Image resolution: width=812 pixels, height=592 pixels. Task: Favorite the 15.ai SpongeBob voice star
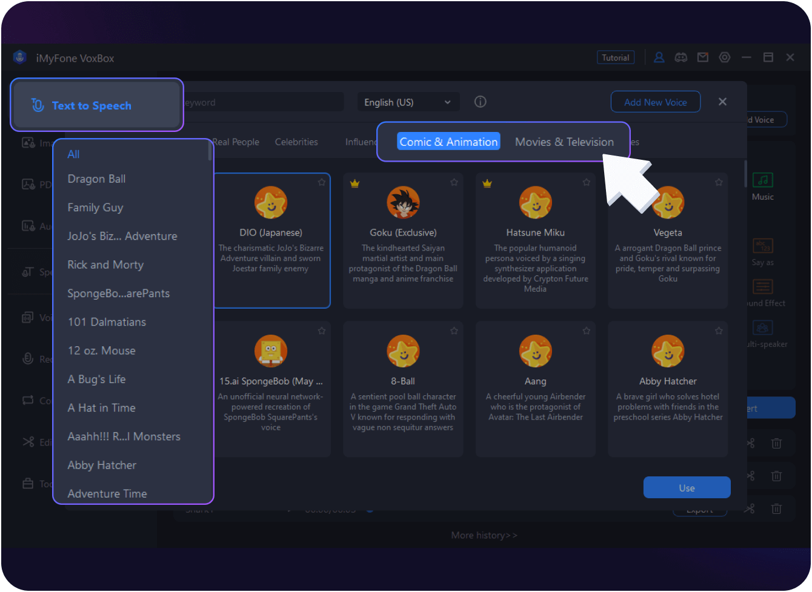click(322, 331)
